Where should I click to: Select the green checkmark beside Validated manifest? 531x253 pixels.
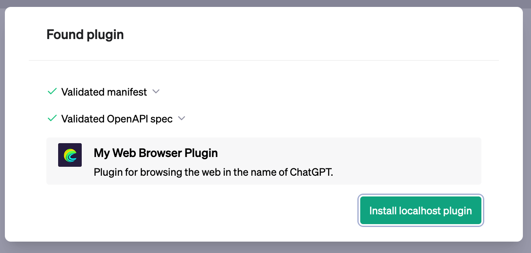(52, 92)
